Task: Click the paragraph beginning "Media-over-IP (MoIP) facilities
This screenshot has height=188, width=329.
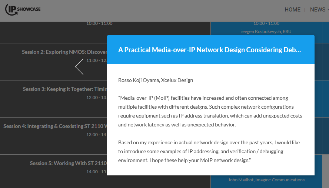Action: click(210, 111)
